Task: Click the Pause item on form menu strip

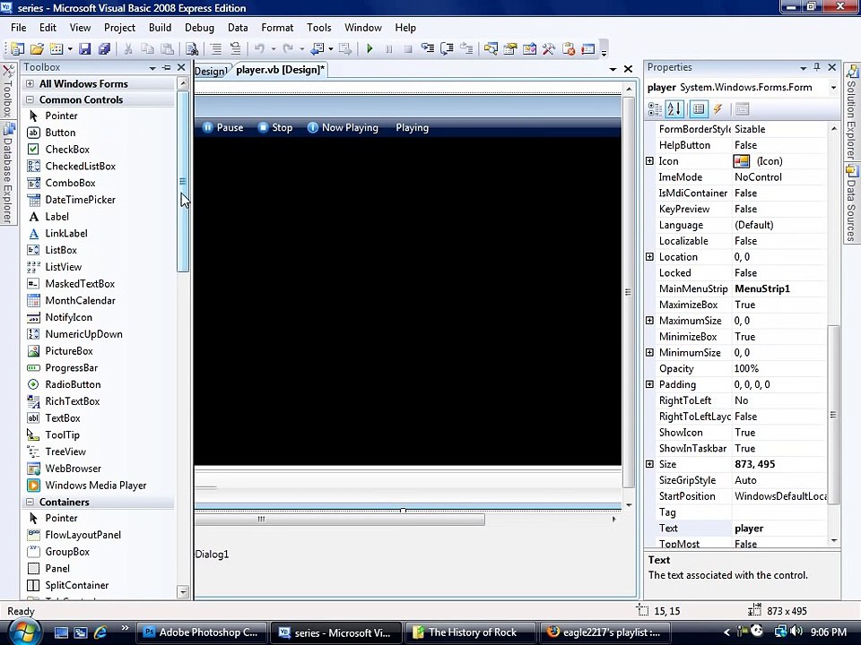Action: point(223,128)
